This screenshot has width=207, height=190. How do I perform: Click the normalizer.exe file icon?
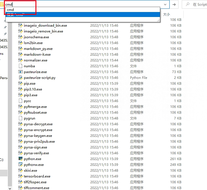point(21,60)
